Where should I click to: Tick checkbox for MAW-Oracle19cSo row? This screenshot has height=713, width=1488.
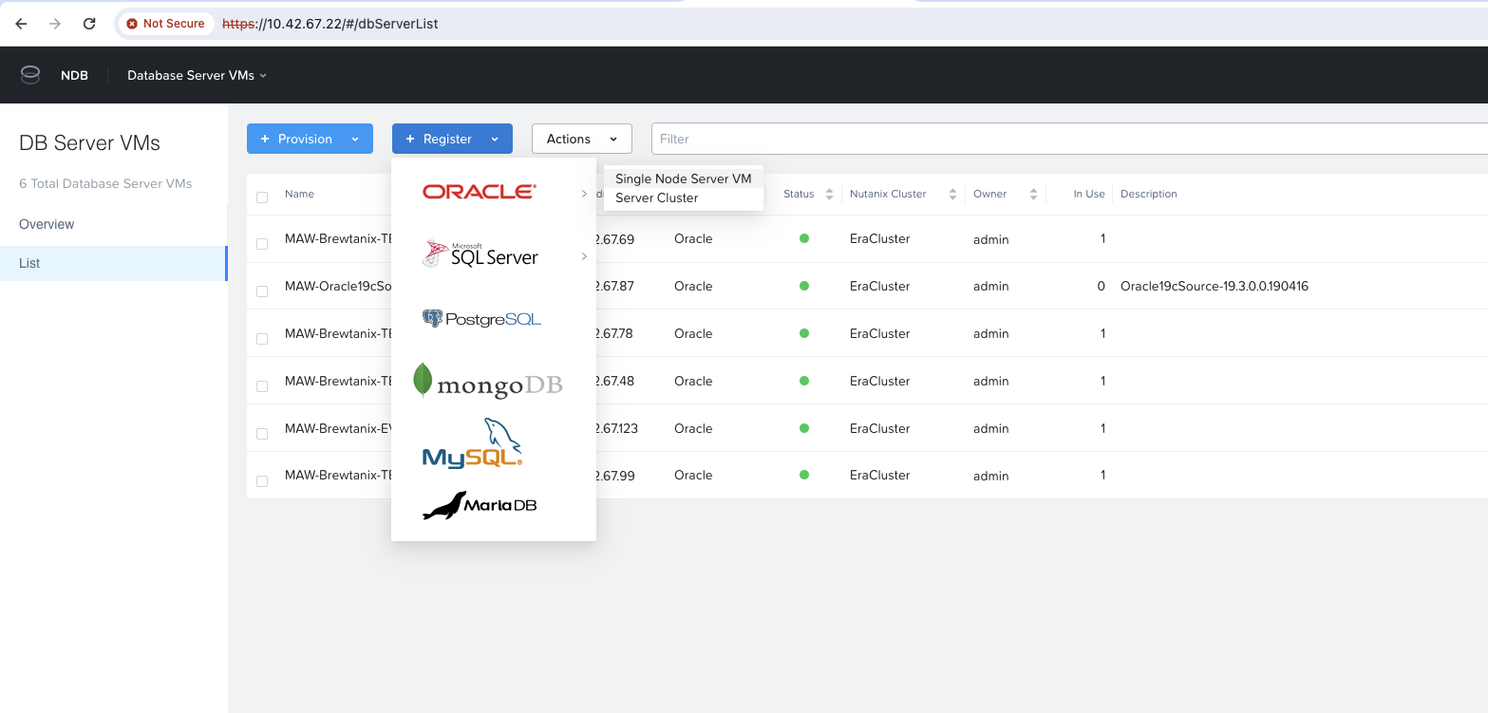[x=262, y=291]
